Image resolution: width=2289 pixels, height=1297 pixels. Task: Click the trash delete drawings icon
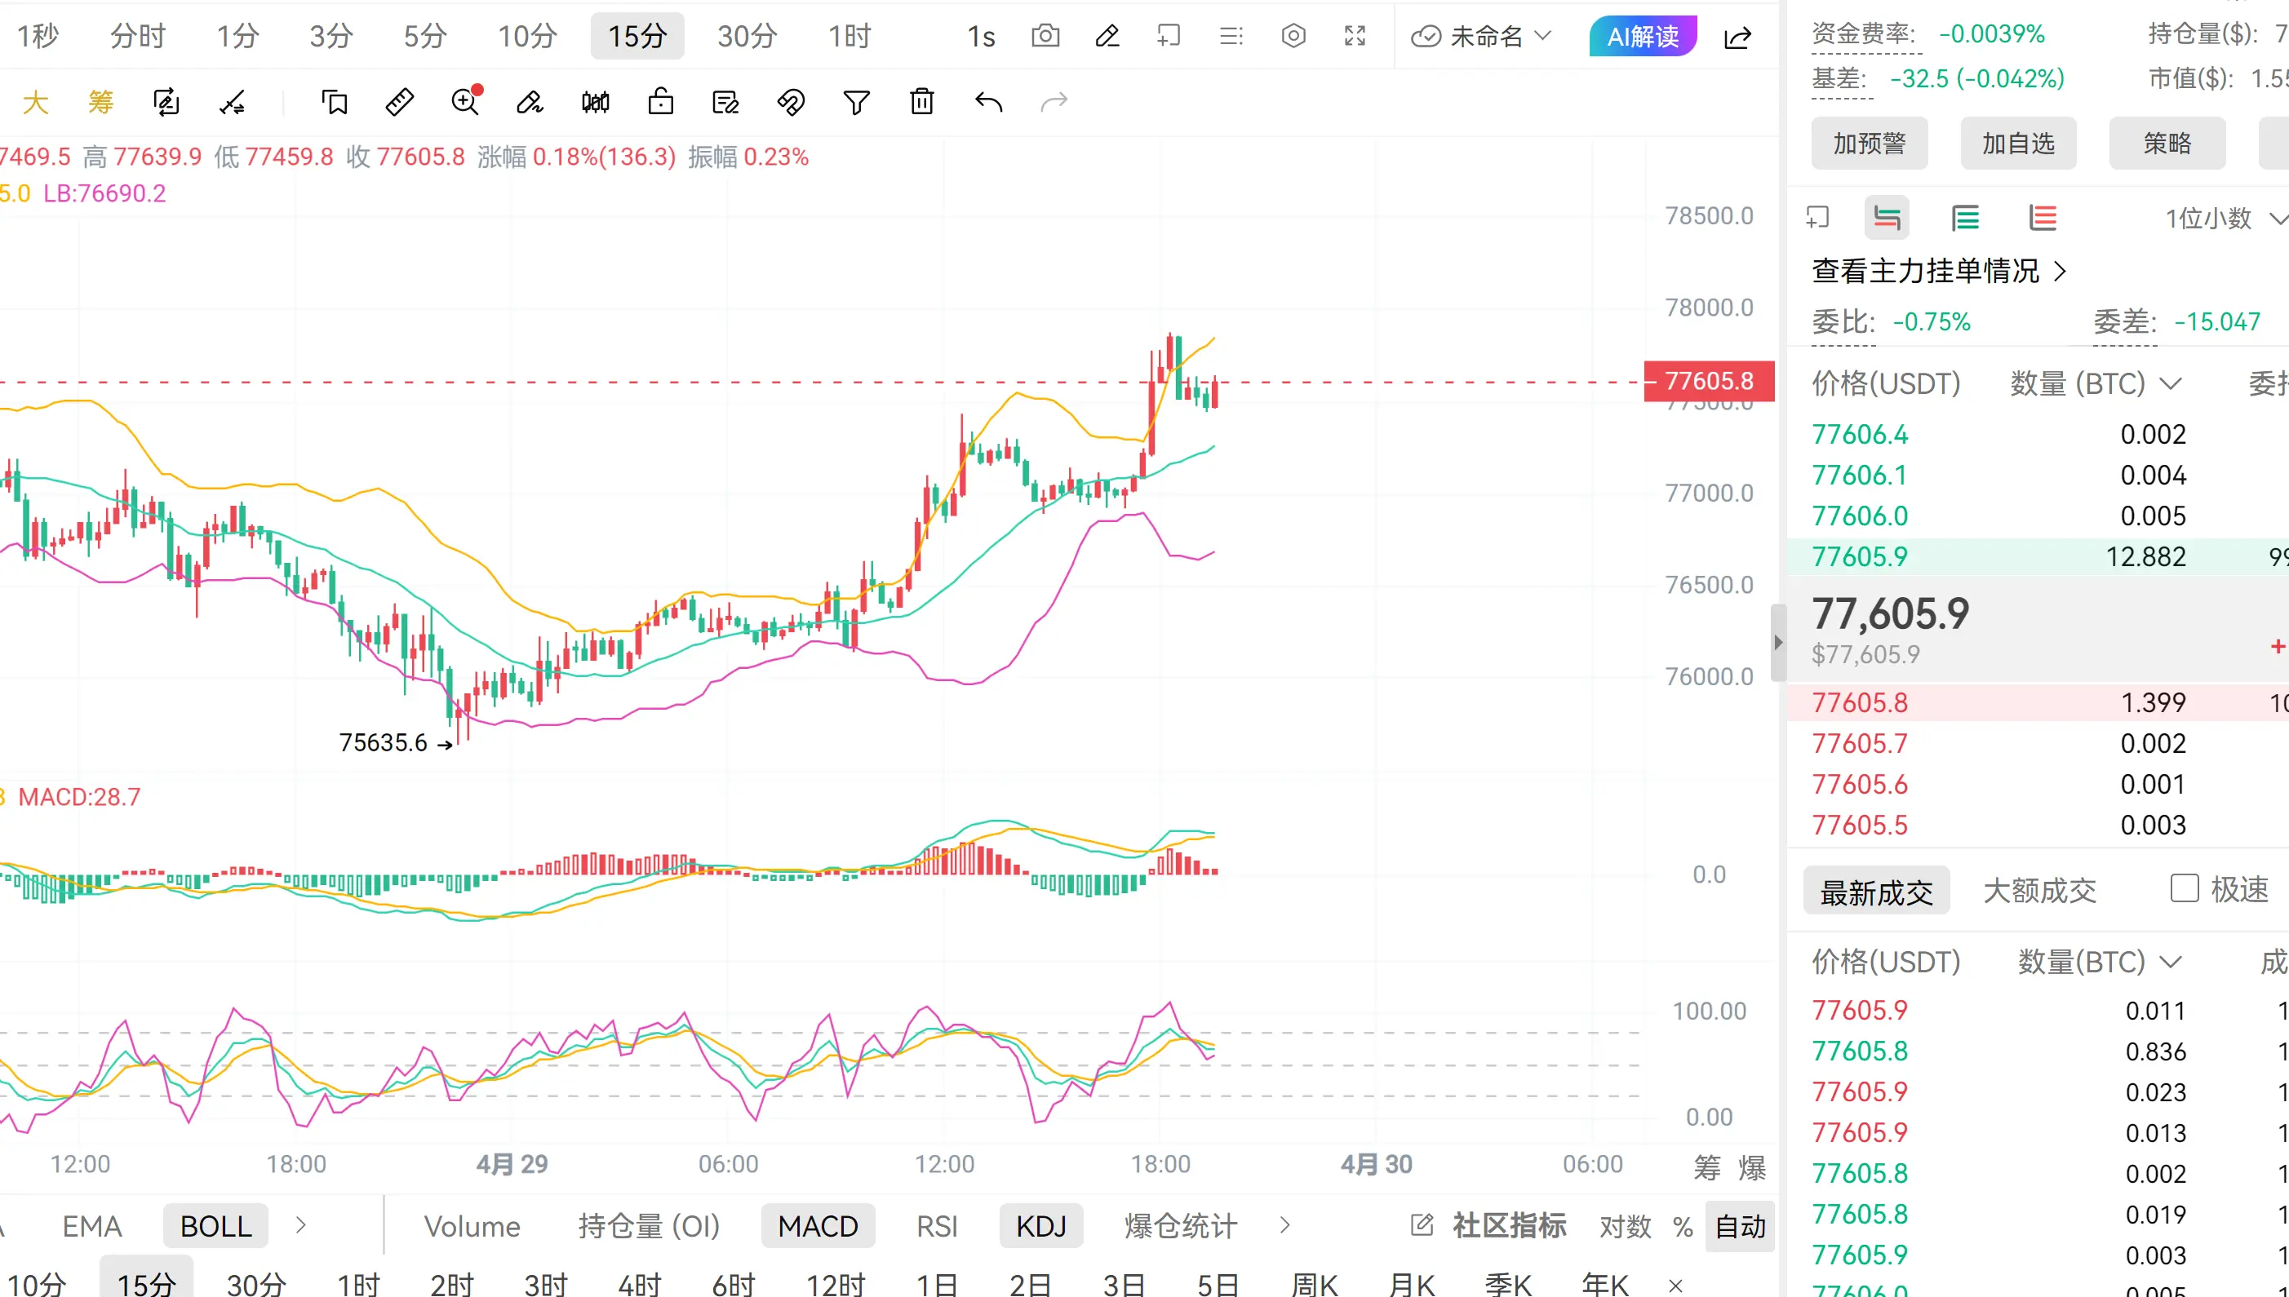pyautogui.click(x=922, y=103)
